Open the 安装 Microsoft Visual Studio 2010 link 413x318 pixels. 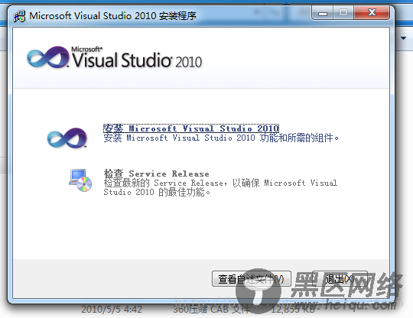[191, 128]
